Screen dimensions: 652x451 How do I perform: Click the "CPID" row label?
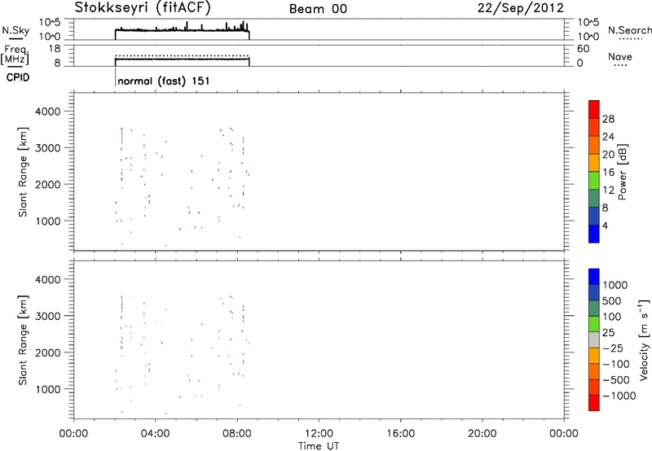(18, 77)
